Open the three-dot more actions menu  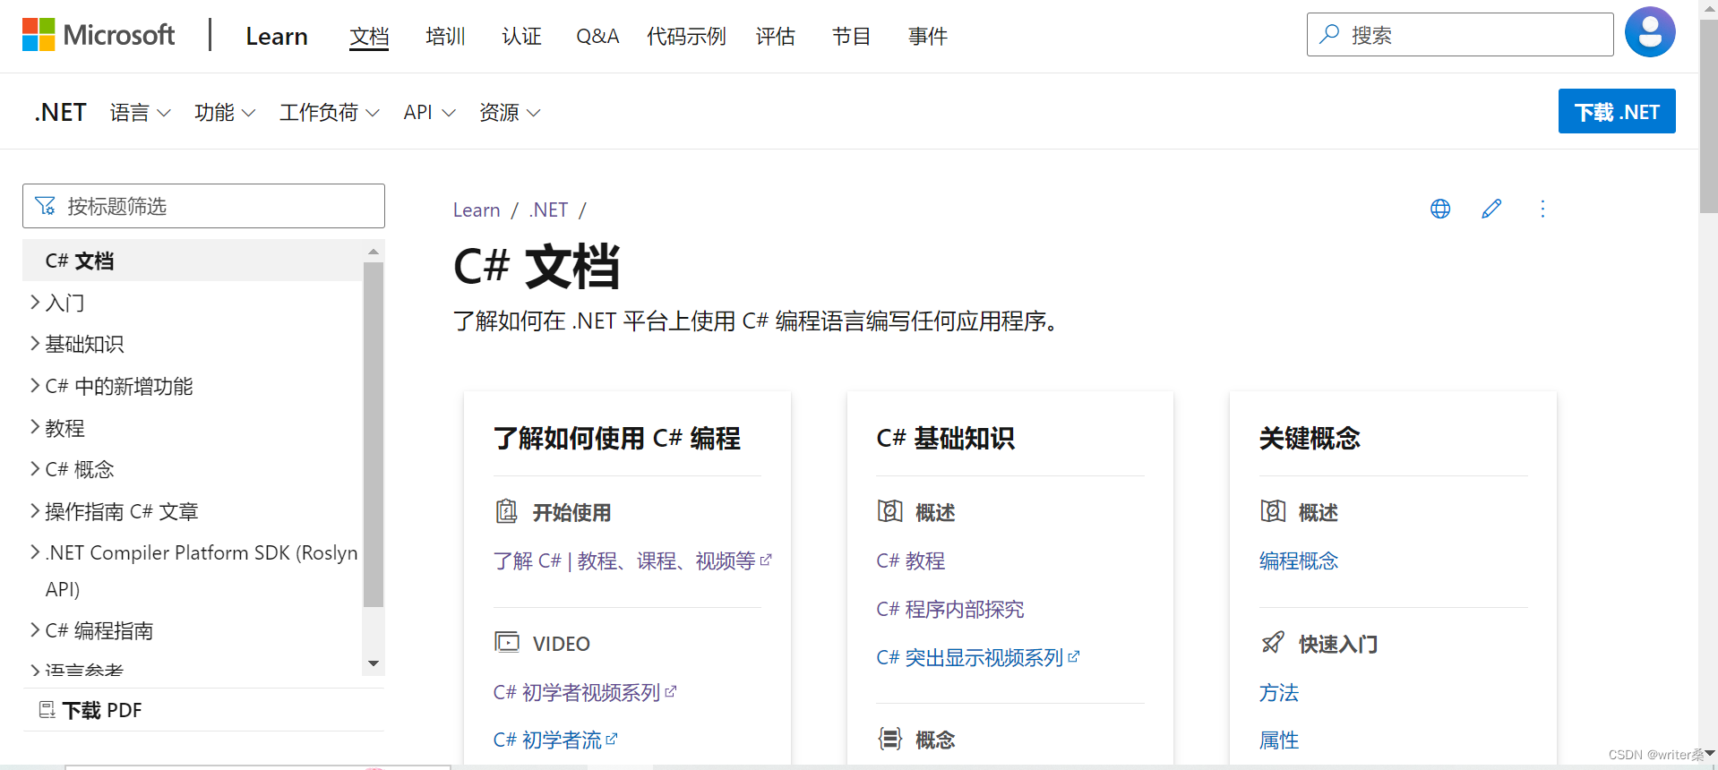(1542, 209)
